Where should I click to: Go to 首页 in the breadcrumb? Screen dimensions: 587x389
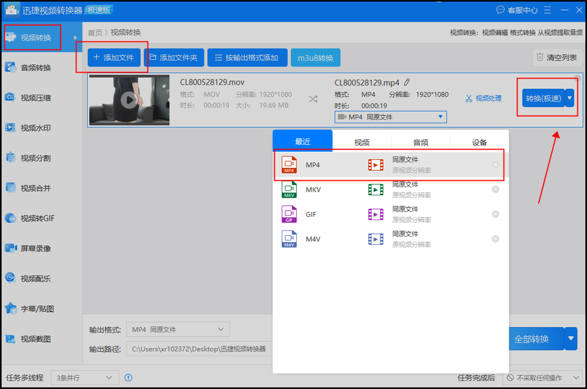(x=95, y=33)
